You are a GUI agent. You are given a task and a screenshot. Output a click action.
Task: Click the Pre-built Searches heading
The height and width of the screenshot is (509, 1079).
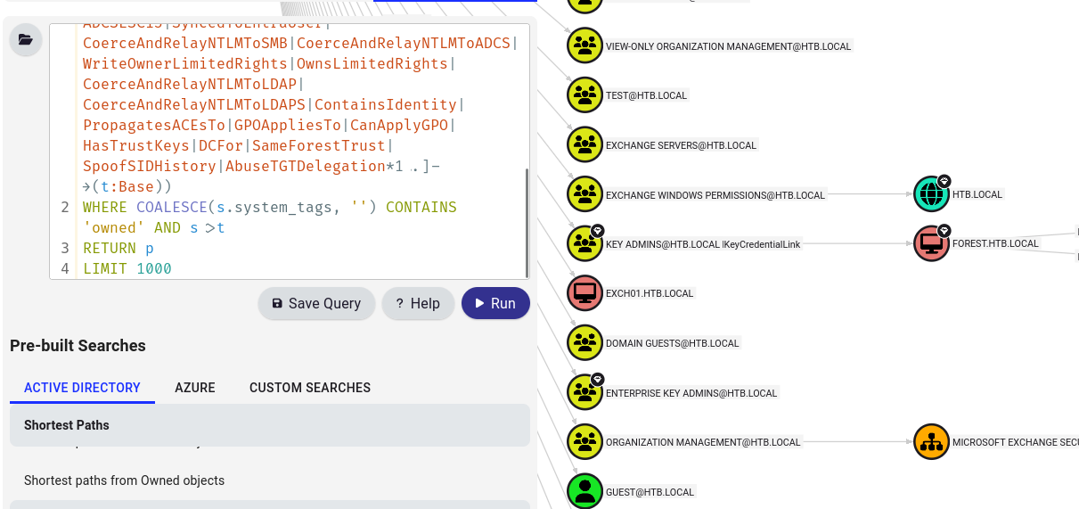78,346
